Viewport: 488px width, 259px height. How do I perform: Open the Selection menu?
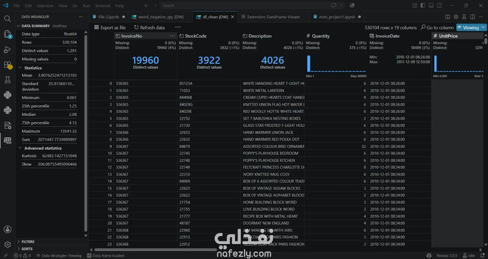(x=45, y=5)
